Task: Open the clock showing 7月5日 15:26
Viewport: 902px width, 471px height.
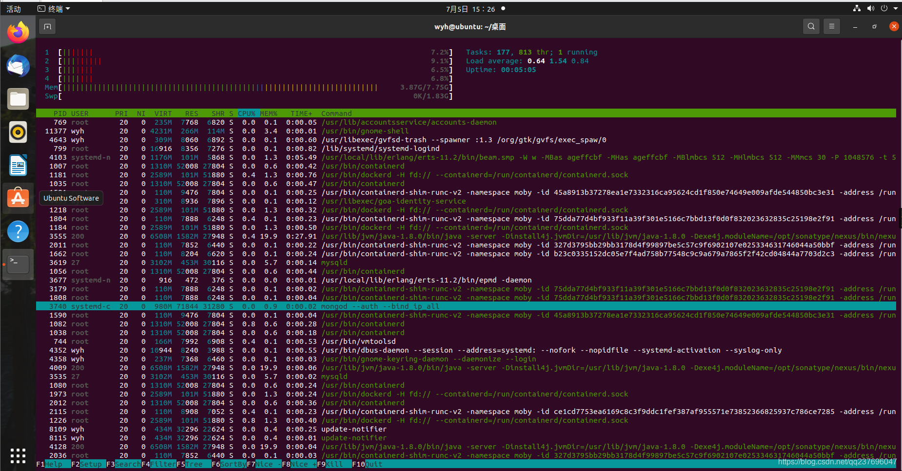Action: coord(471,9)
